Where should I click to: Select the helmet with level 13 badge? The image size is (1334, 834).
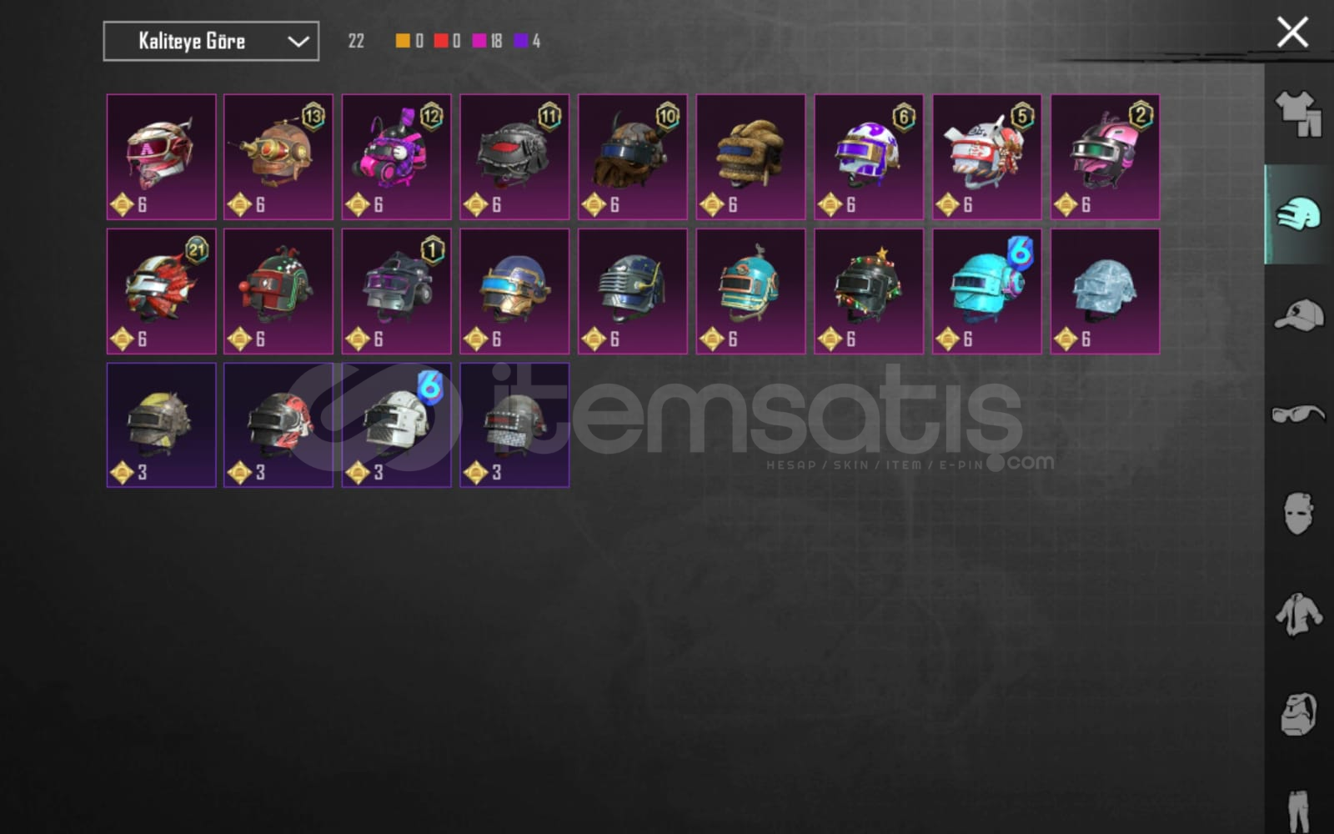tap(278, 157)
